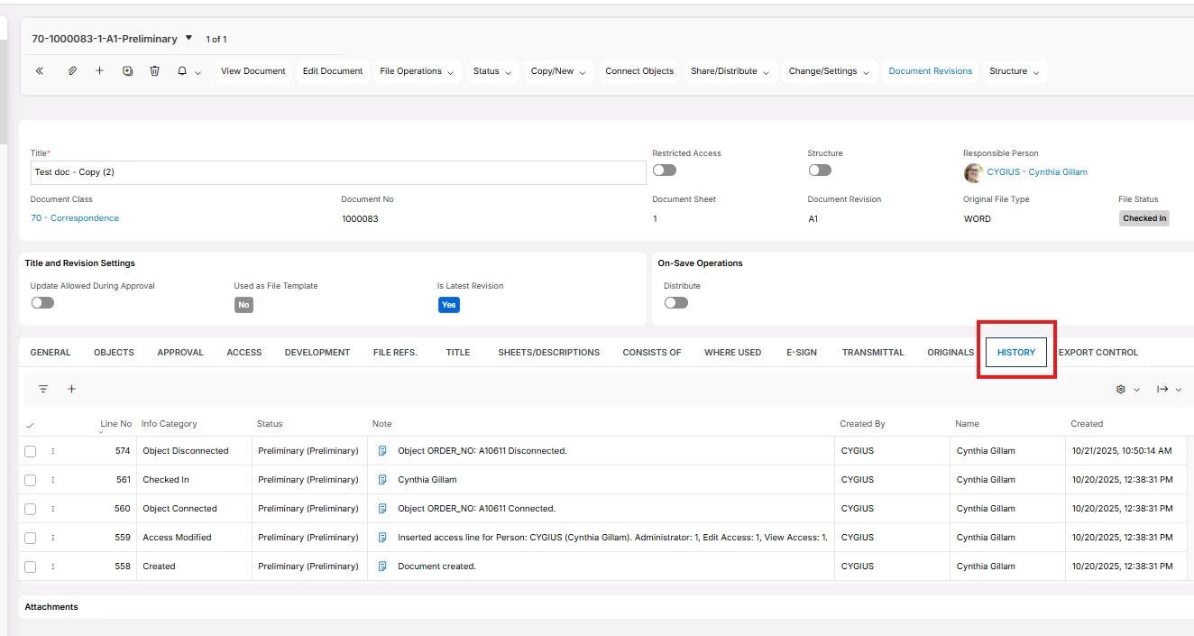Expand the File Operations dropdown
Image resolution: width=1194 pixels, height=636 pixels.
(417, 71)
